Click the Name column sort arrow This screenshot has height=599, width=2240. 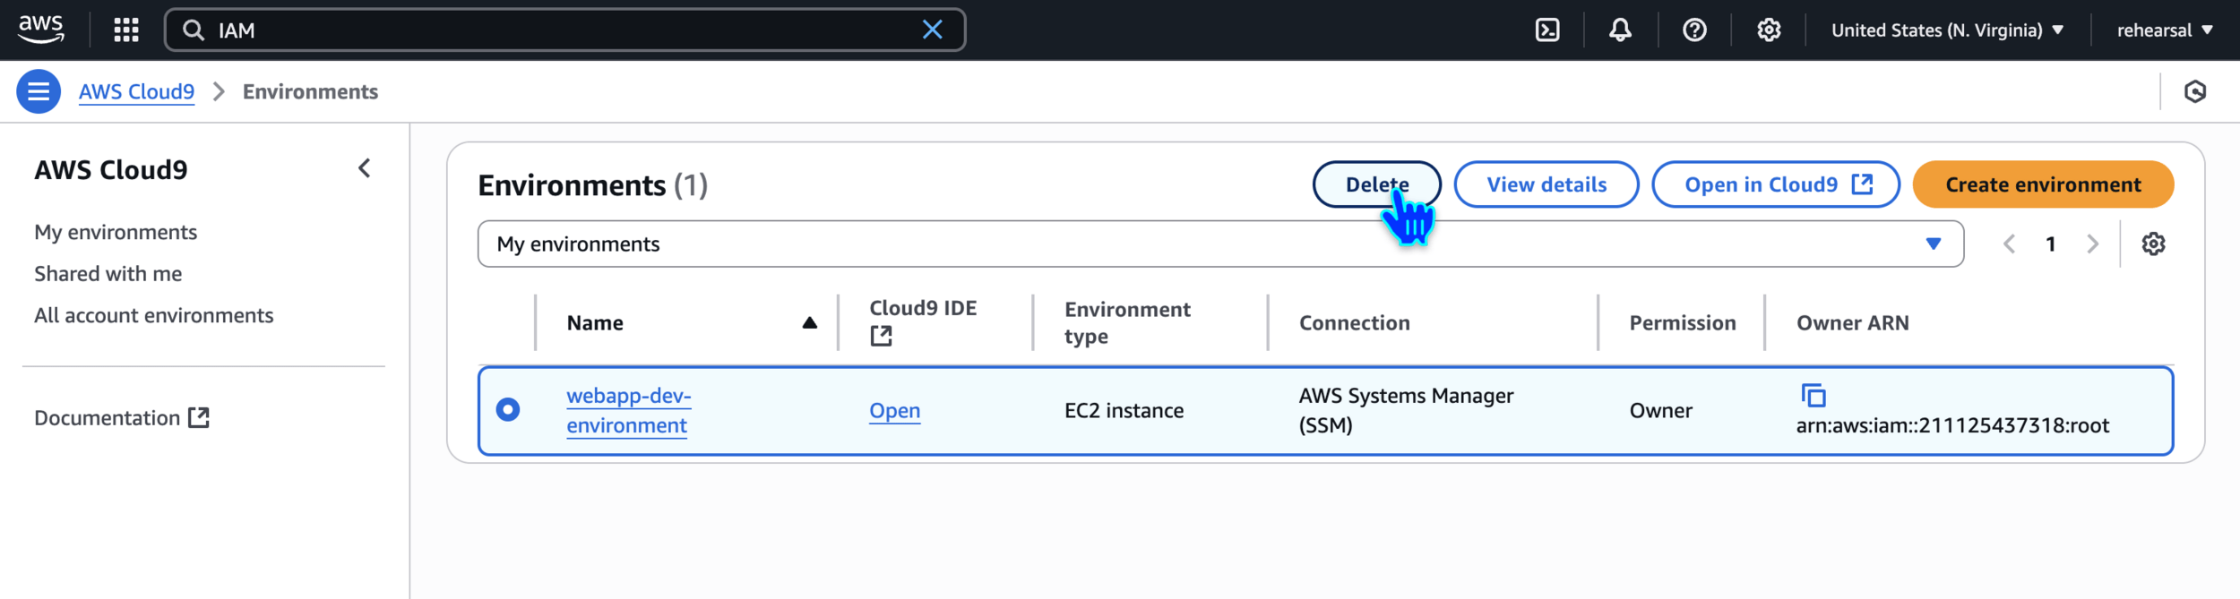(809, 322)
